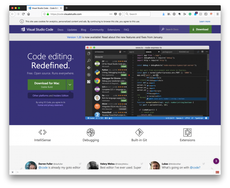The width and height of the screenshot is (230, 188).
Task: Open the @code mention in Lukas's tweet
Action: tap(195, 168)
